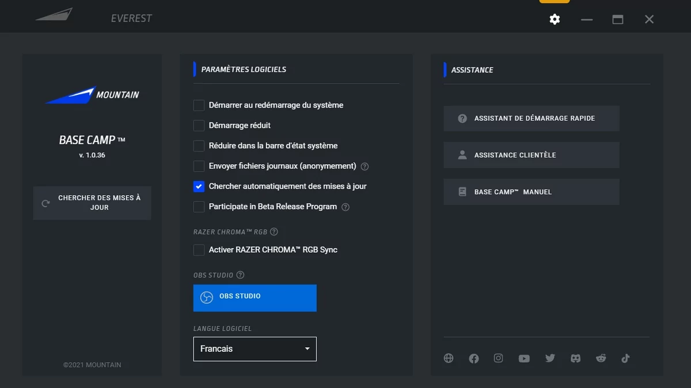691x388 pixels.
Task: Click the Mountain logo in title bar
Action: click(x=54, y=14)
